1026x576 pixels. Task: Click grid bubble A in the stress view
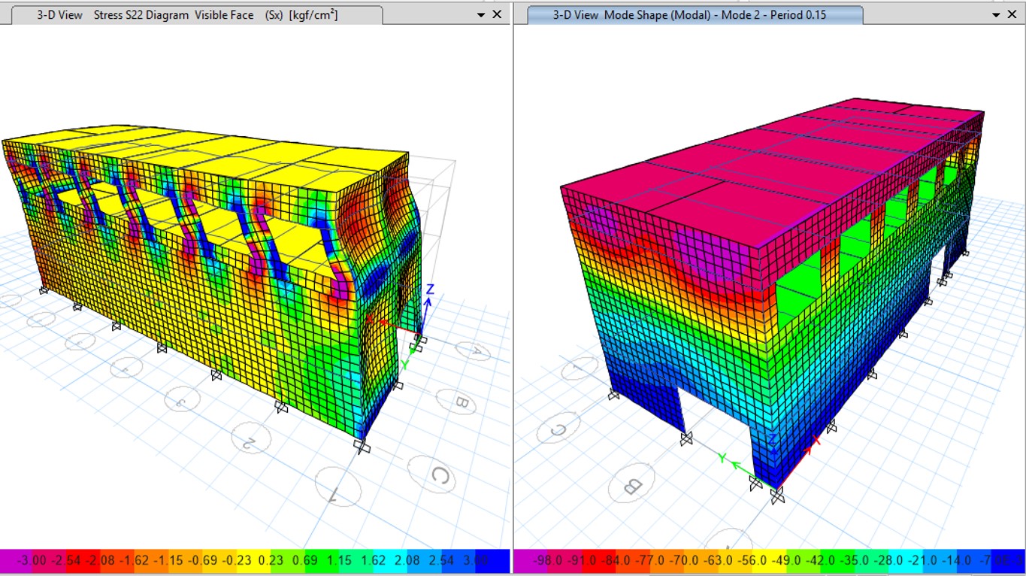click(475, 350)
